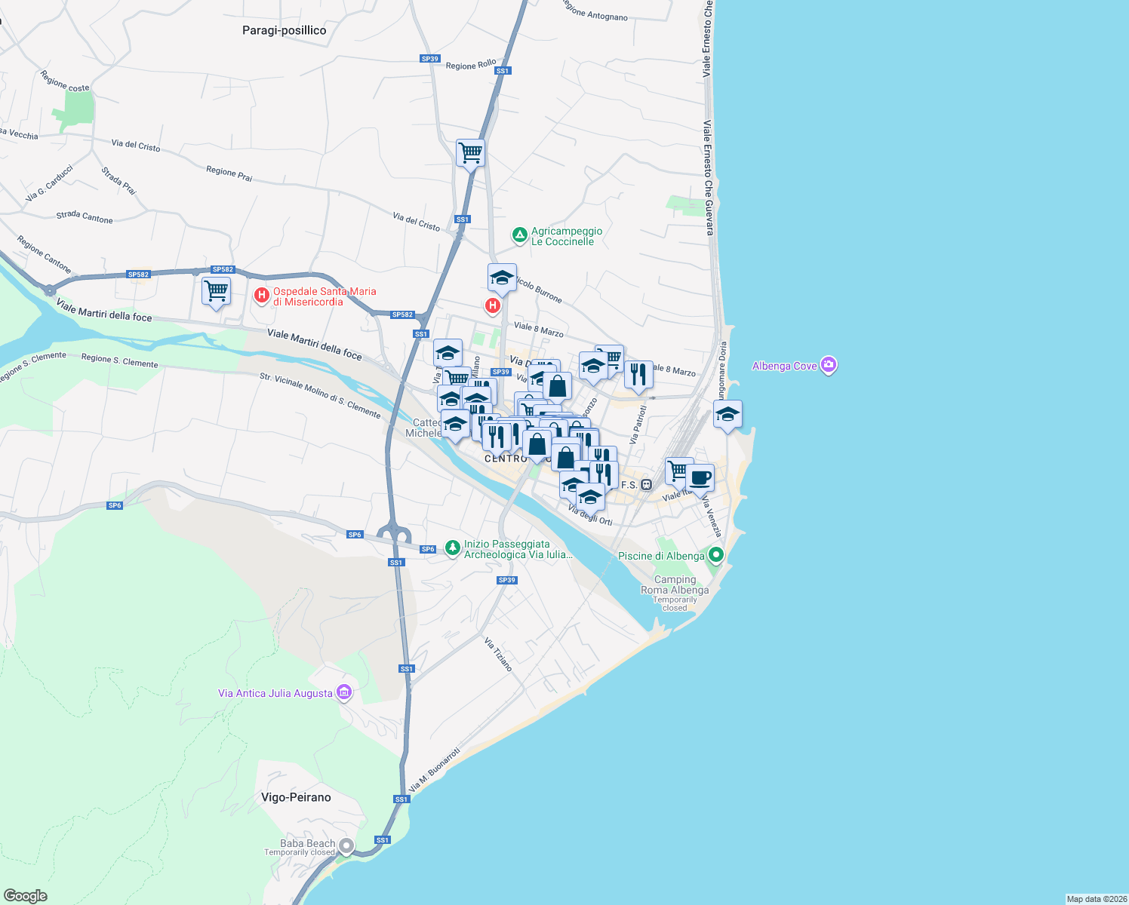
Task: Open the museum marker at Via Antica Julia Augusta
Action: [x=344, y=692]
